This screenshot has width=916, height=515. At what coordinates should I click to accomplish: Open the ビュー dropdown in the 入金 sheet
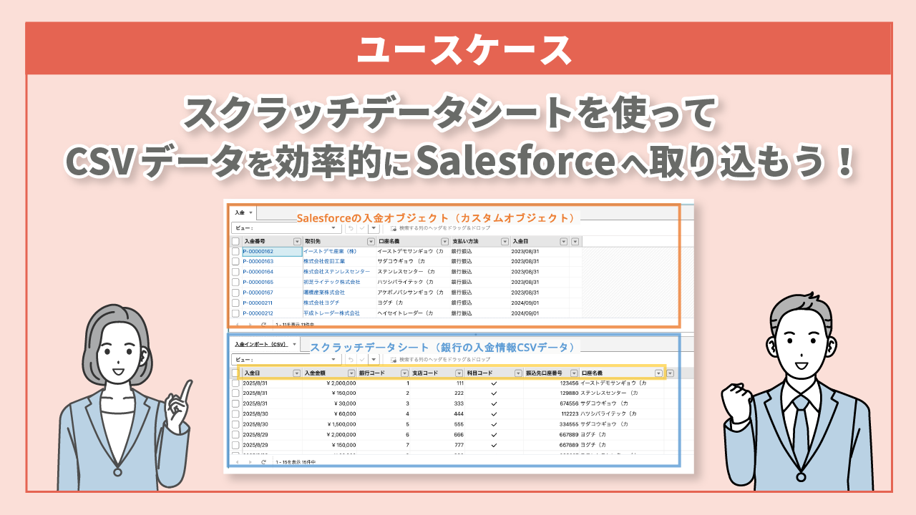point(287,227)
